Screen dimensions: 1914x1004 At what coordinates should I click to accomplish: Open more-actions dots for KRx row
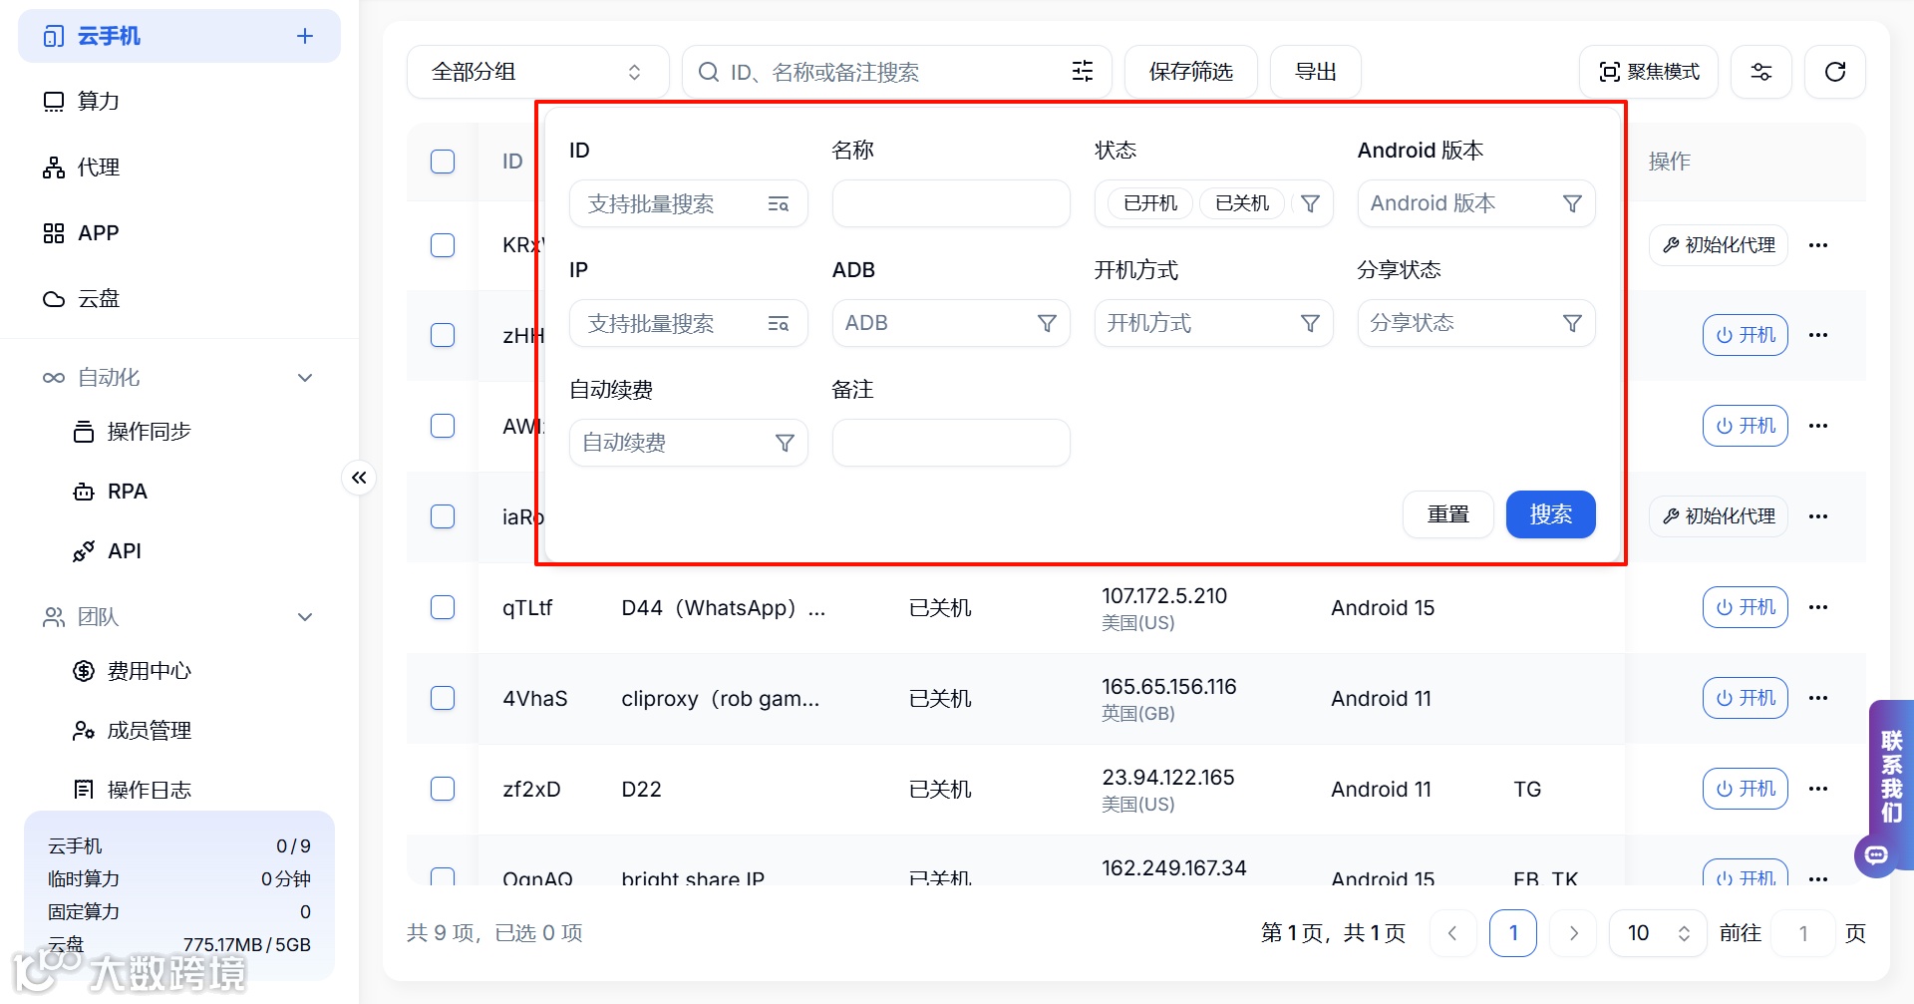click(x=1818, y=245)
